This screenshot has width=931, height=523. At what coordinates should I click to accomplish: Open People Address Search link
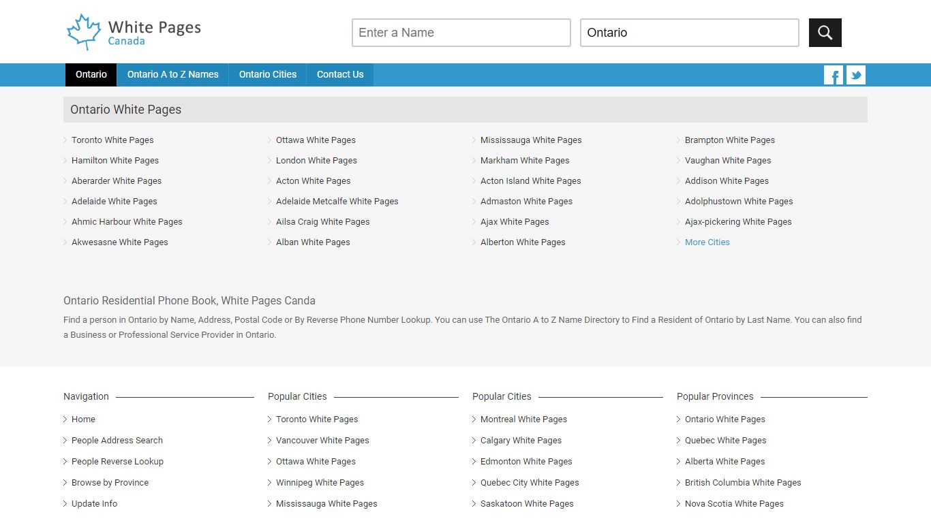point(117,441)
